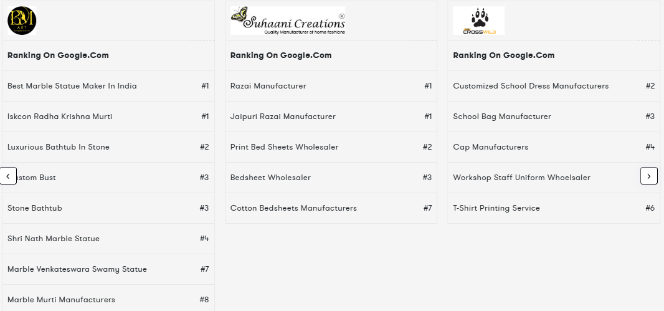664x311 pixels.
Task: Select Stone Bathtub keyword
Action: click(x=35, y=208)
